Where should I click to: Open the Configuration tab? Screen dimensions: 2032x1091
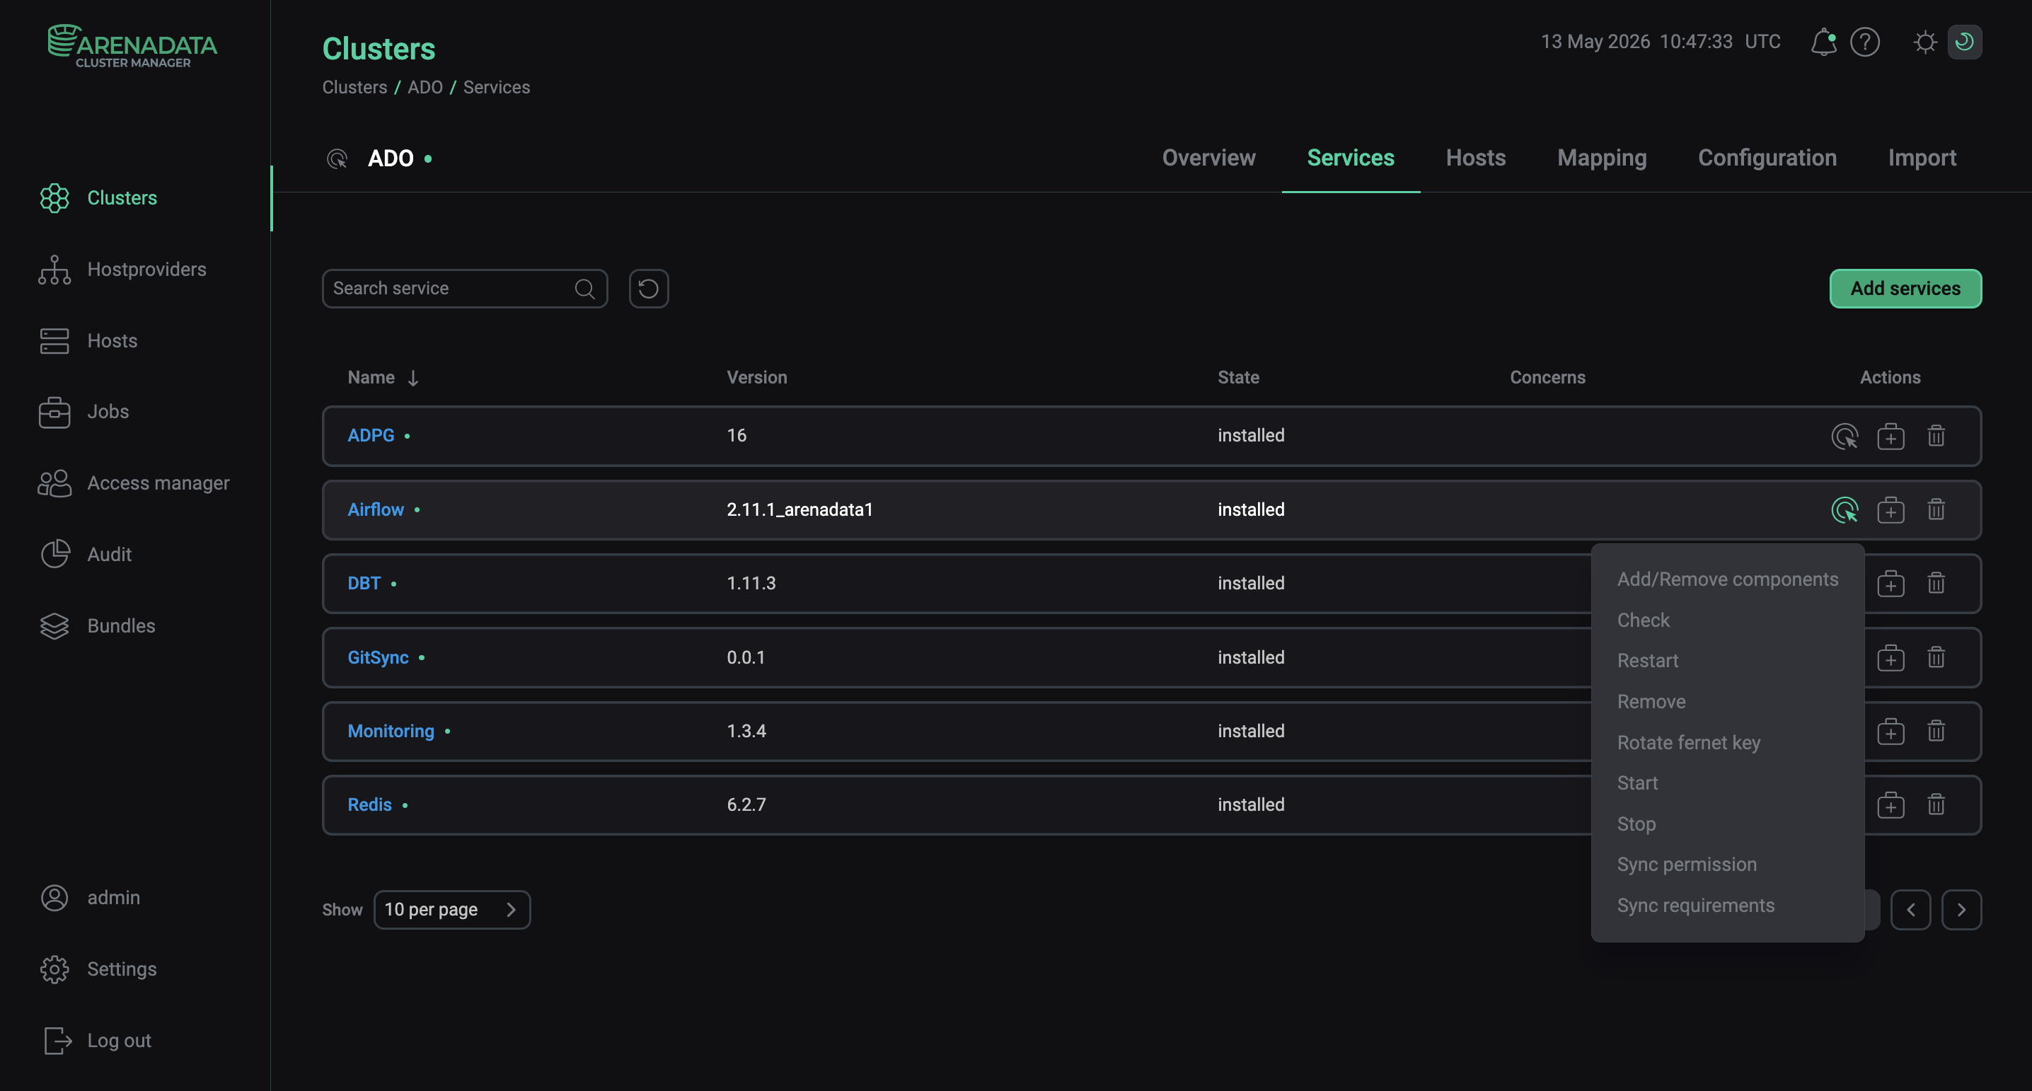click(x=1767, y=158)
